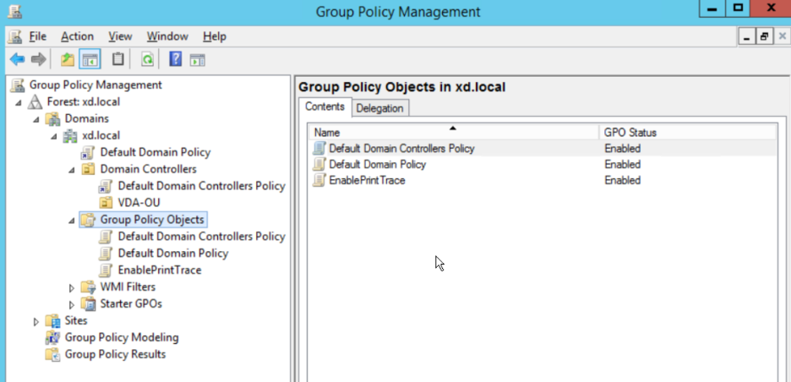Expand the Sites tree node
This screenshot has width=791, height=382.
click(36, 321)
